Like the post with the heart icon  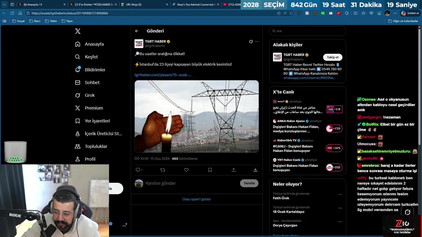186,170
